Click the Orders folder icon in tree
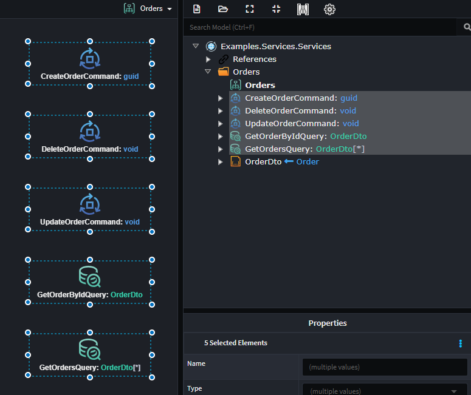 pos(223,72)
